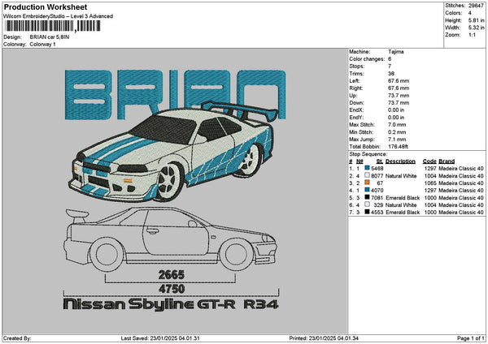Click the Stops label
This screenshot has width=488, height=344.
point(357,67)
